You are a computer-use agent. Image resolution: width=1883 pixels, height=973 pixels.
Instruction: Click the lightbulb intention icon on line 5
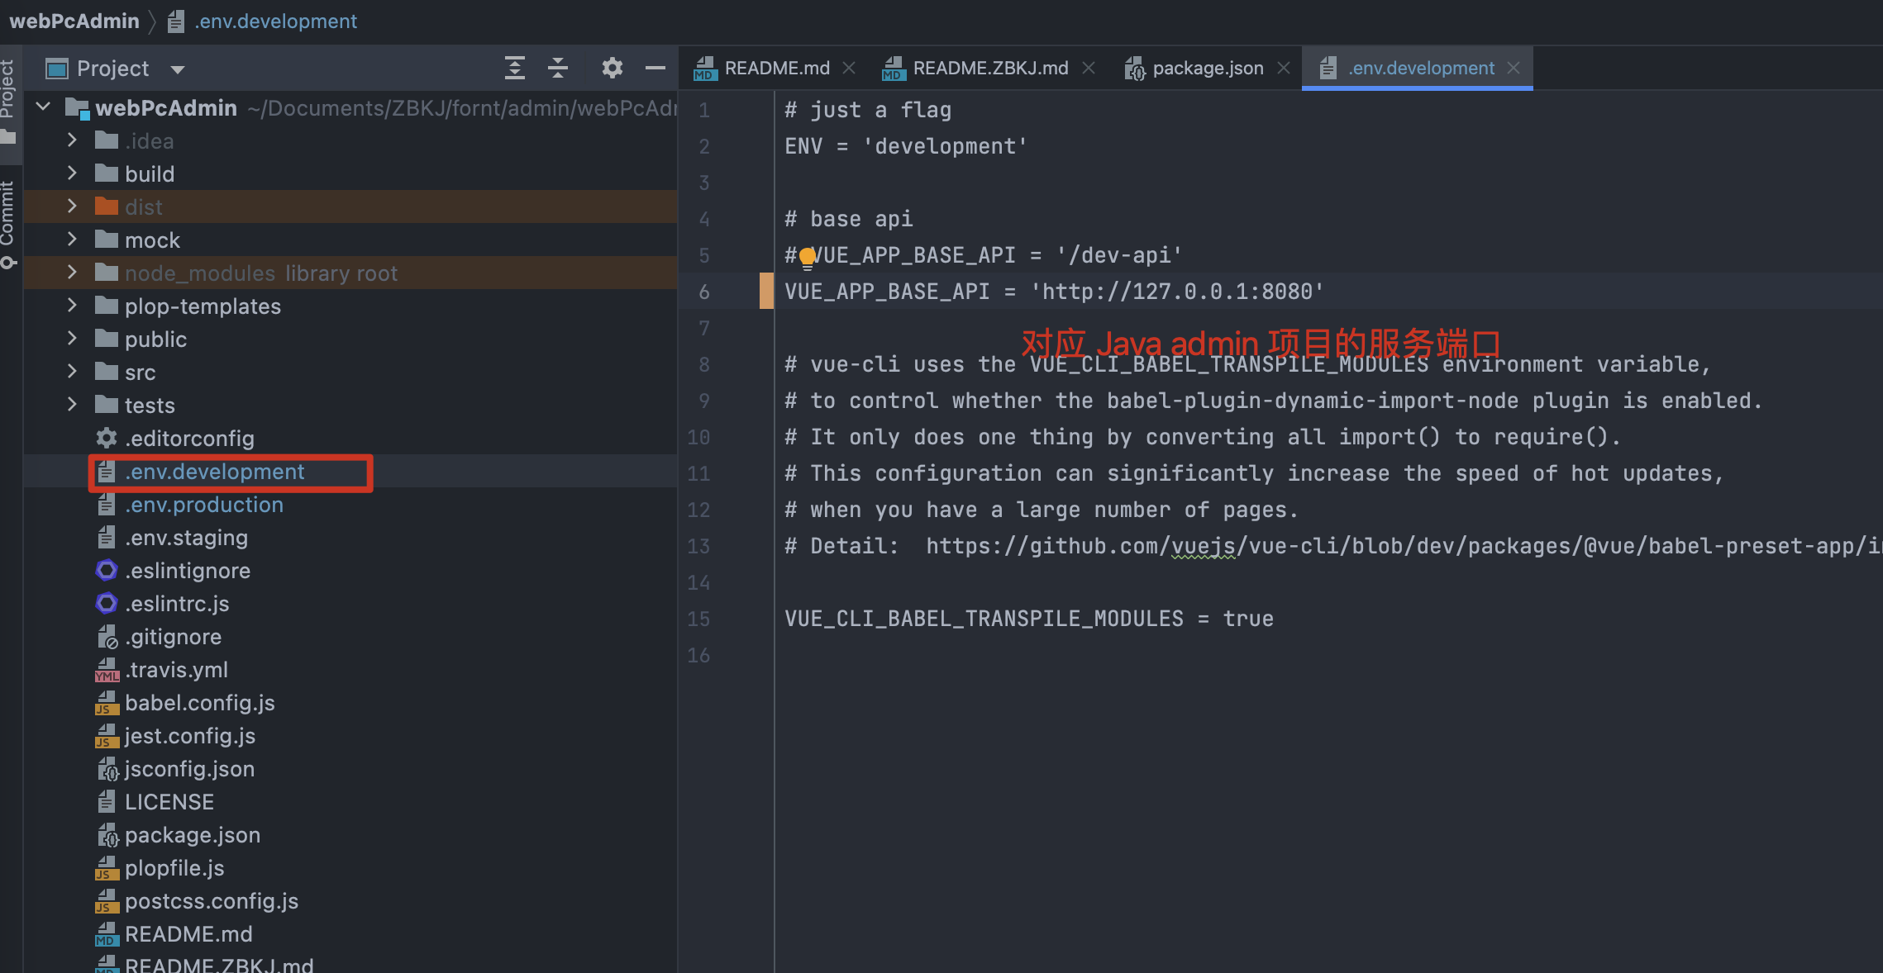(x=808, y=256)
